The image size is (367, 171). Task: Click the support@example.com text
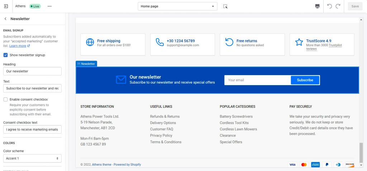tap(183, 45)
